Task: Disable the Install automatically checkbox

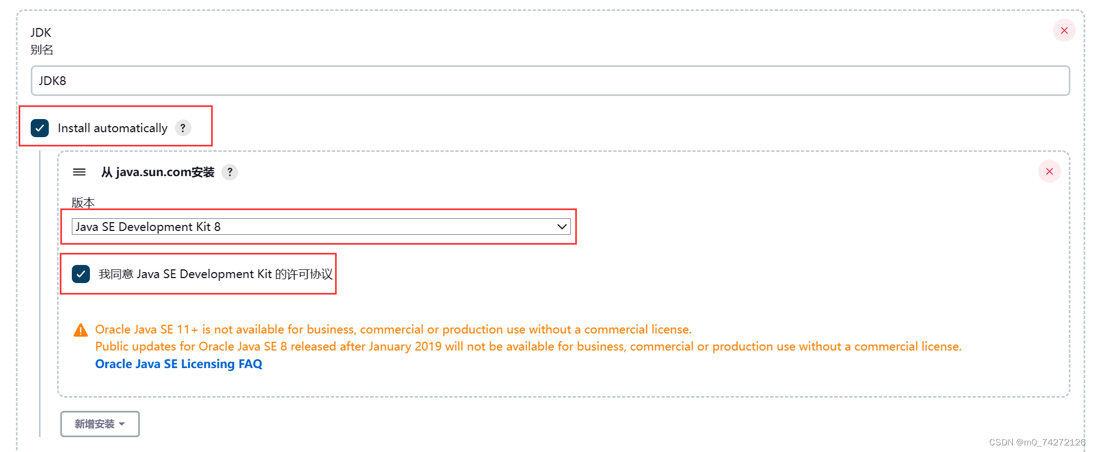Action: pyautogui.click(x=39, y=128)
